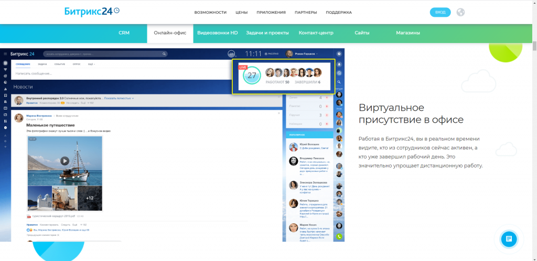This screenshot has width=537, height=261.
Task: Click the Битрикс24 site logo
Action: (x=92, y=12)
